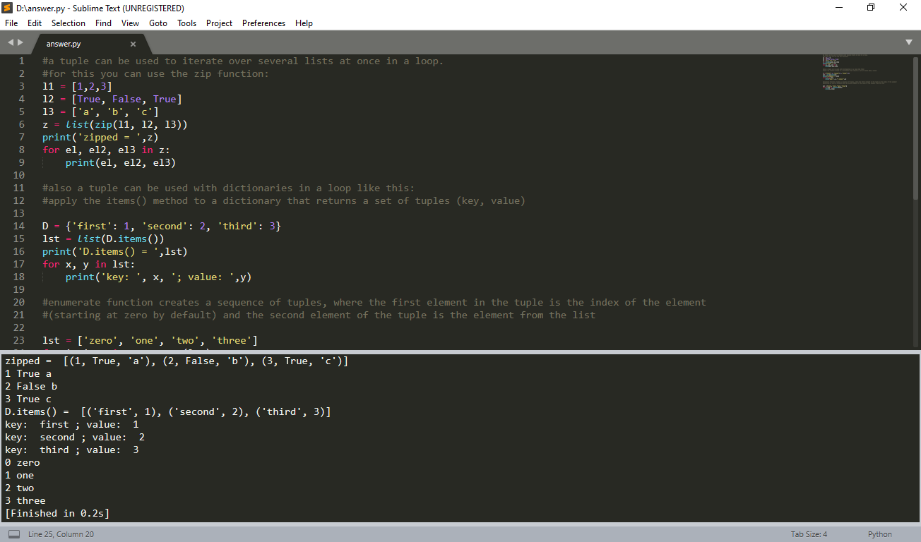Open the Project menu
The image size is (921, 542).
[x=219, y=23]
